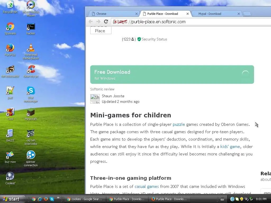The width and height of the screenshot is (271, 203).
Task: Open the on-screen keyboard taskbar icon
Action: [x=222, y=199]
